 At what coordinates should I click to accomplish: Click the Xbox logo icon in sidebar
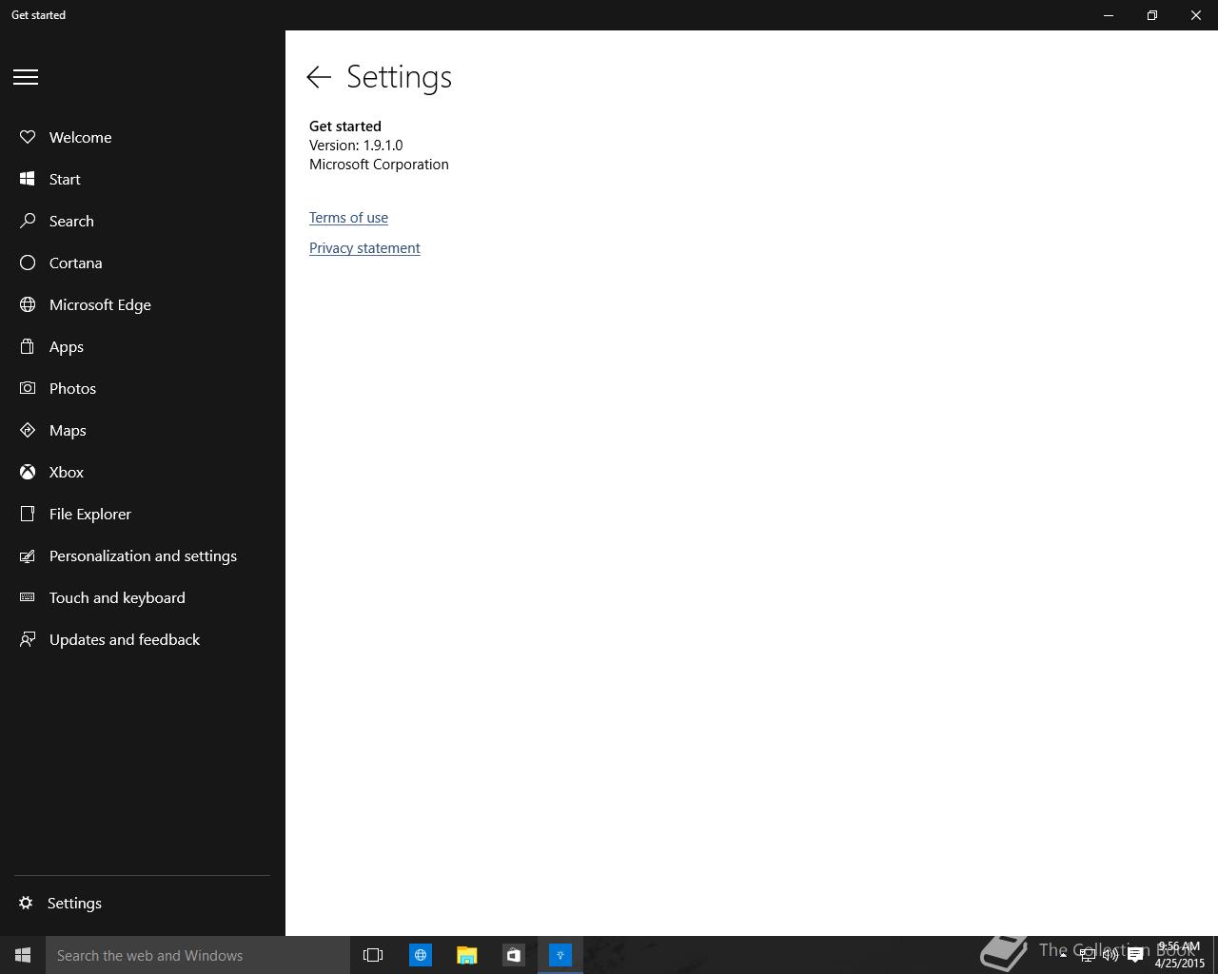click(x=28, y=472)
